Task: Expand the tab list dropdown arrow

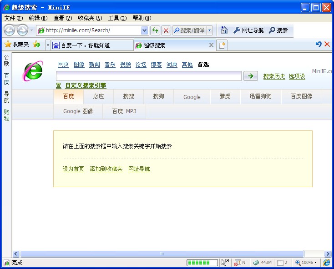Action: click(x=48, y=45)
